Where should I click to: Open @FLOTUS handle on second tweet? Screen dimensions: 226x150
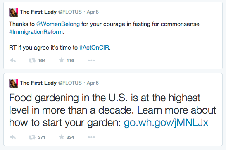[70, 83]
